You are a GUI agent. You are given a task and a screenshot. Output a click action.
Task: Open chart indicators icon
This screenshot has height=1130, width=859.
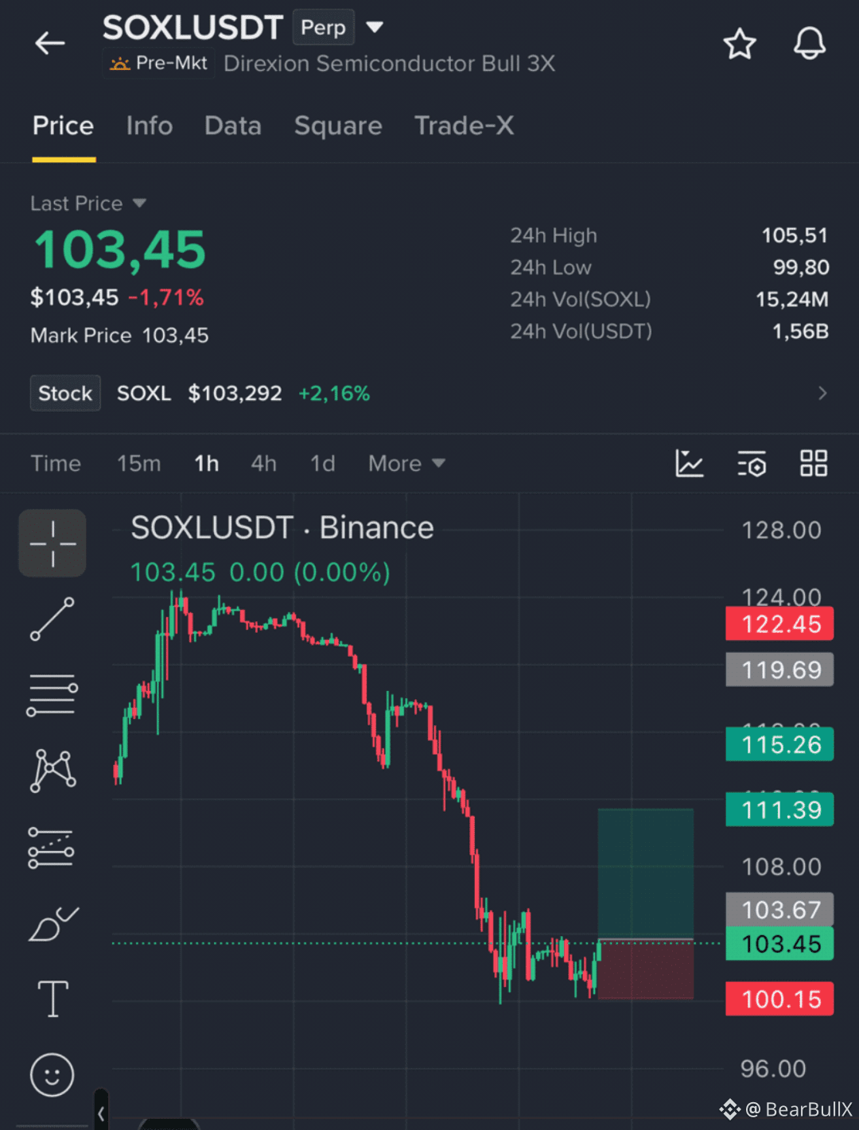[690, 464]
